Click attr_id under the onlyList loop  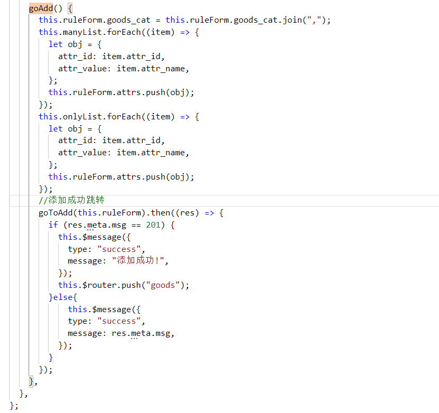tap(74, 140)
